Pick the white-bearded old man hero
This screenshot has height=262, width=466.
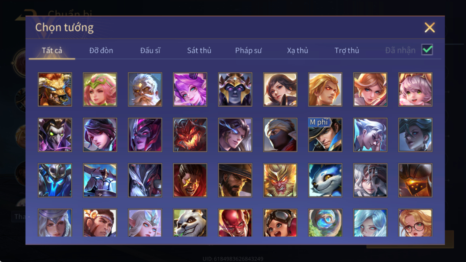(145, 90)
